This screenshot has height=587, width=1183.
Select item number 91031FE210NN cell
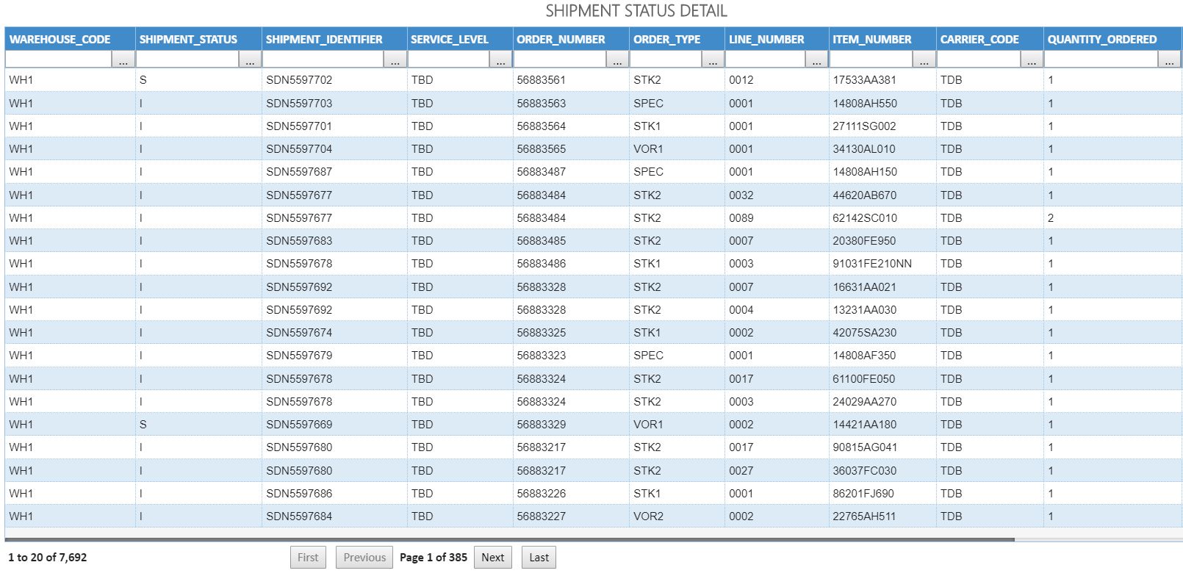pos(872,264)
